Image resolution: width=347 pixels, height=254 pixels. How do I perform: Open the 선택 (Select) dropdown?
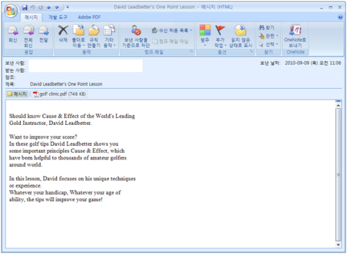tap(269, 44)
